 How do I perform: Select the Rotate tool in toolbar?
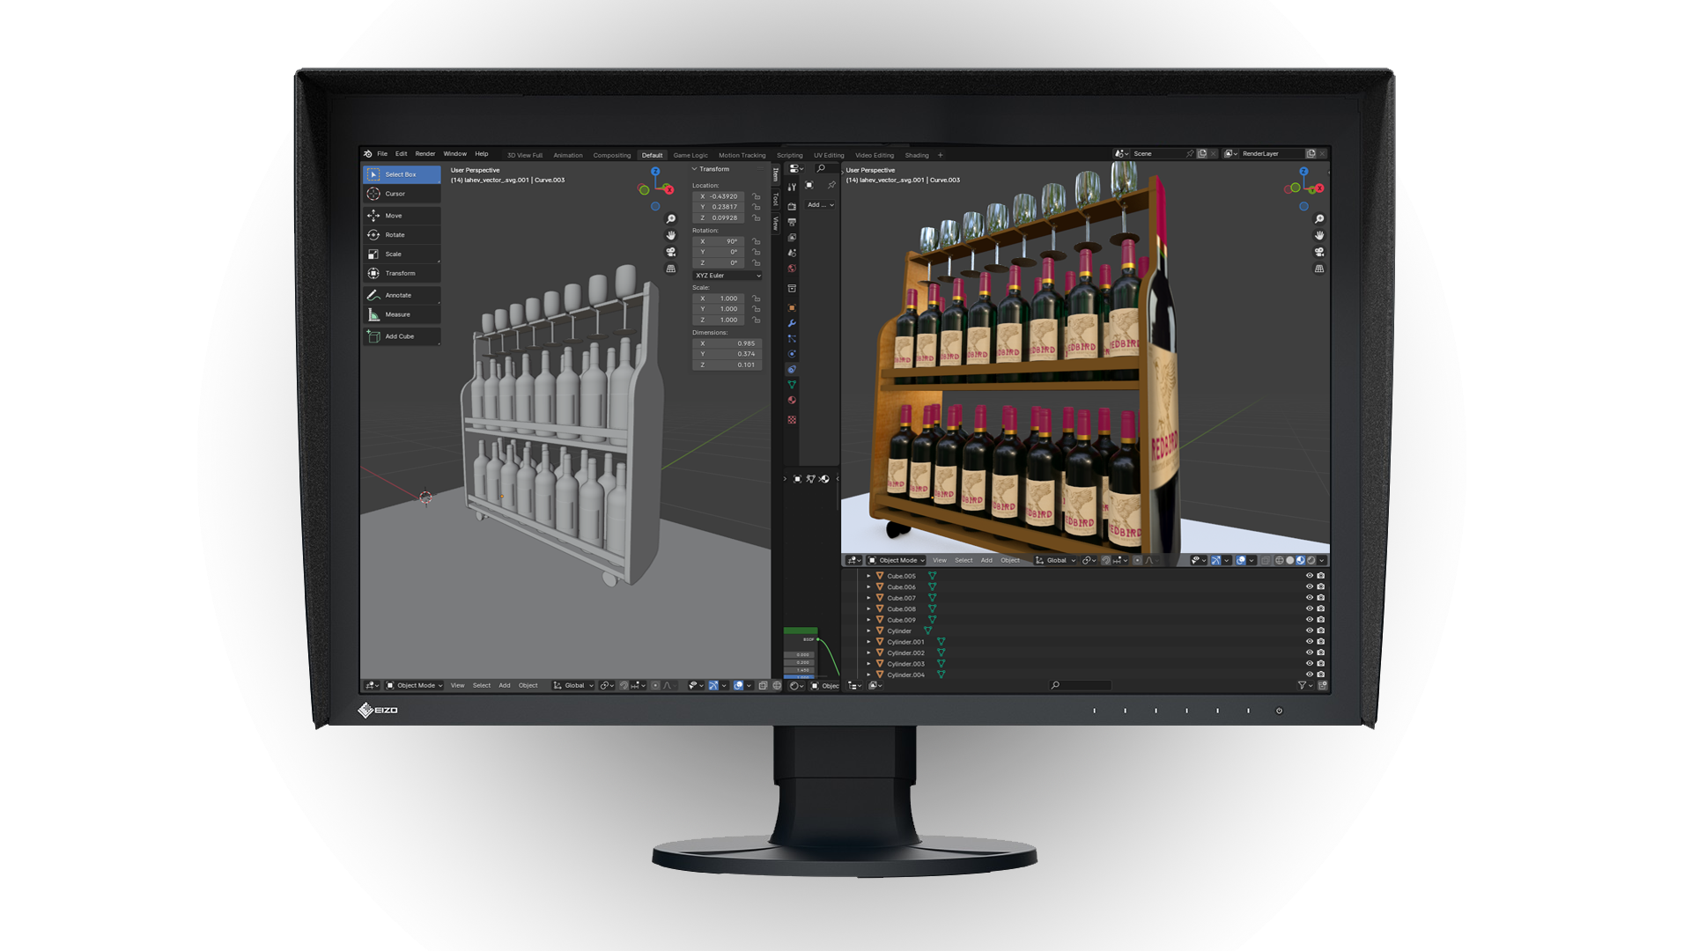(x=395, y=235)
